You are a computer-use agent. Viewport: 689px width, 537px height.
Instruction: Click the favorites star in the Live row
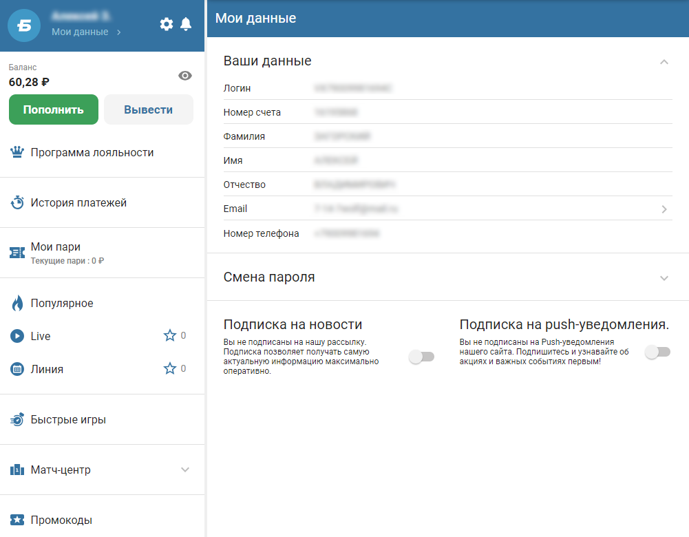(169, 336)
